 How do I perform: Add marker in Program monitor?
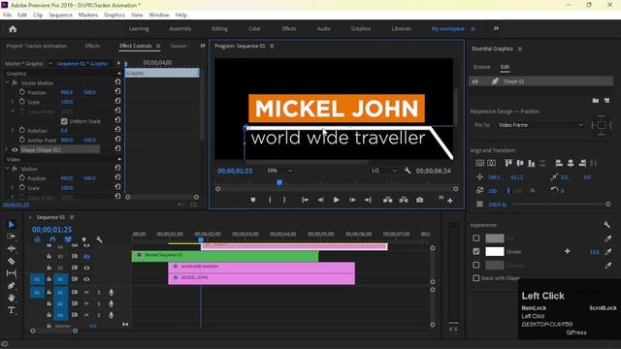(253, 200)
